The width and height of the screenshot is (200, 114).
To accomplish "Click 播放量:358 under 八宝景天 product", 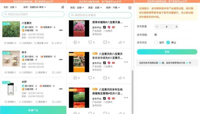I will click(x=41, y=43).
